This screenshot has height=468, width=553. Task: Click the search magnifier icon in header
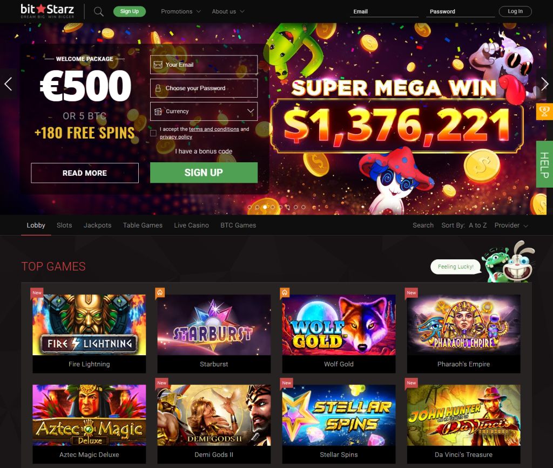[x=99, y=12]
